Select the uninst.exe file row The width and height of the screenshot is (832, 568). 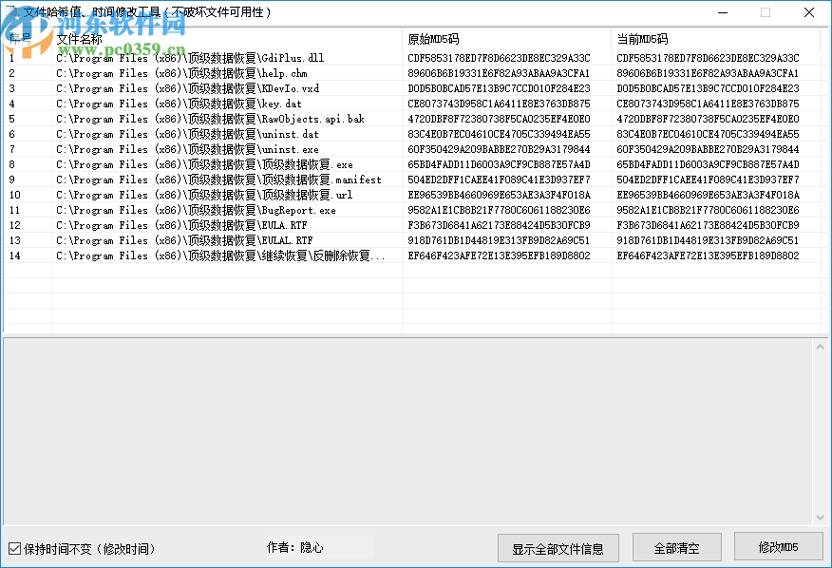tap(190, 148)
